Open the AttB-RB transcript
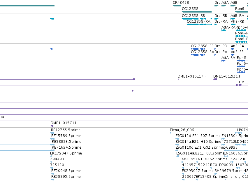Image resolution: width=248 pixels, height=181 pixels. pos(233,24)
